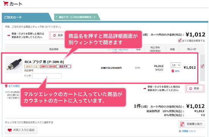Click the trash icon by 全ての商品
Screen dimensions: 209x137
pos(6,86)
